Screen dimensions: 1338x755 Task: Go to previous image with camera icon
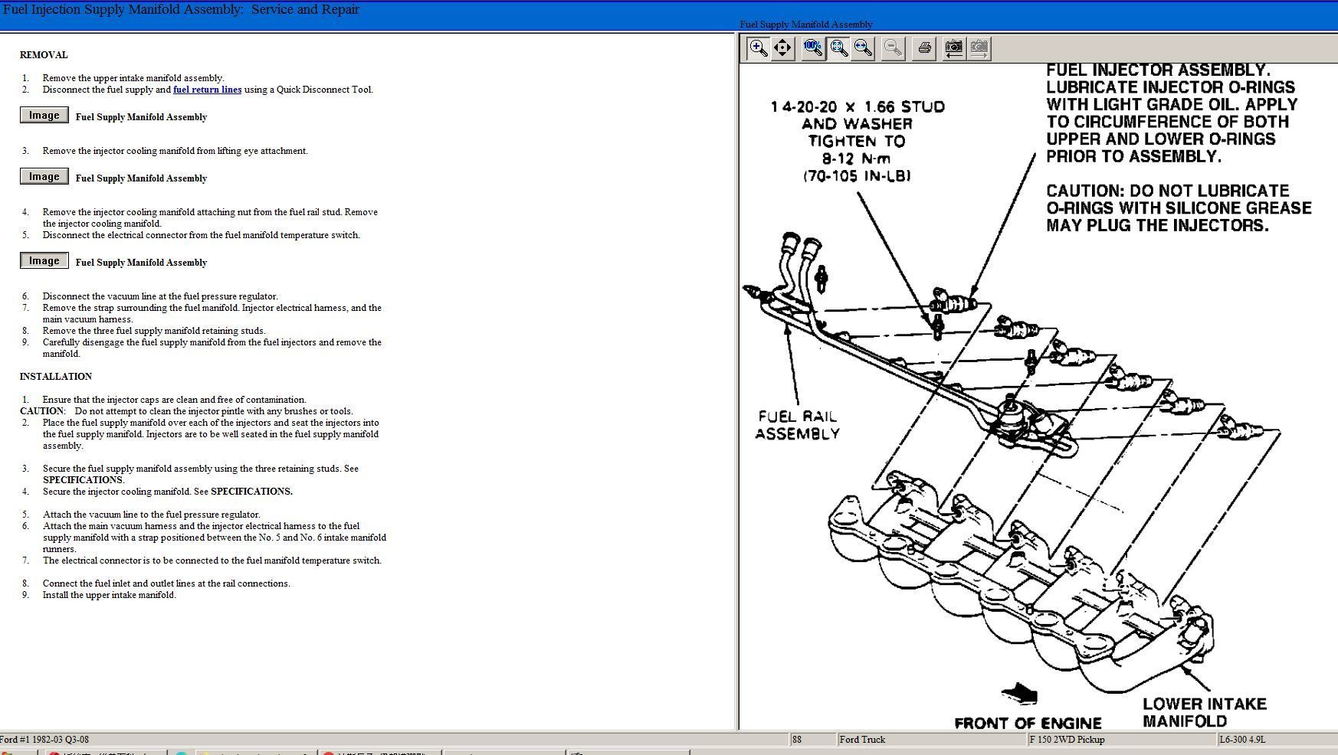coord(953,48)
